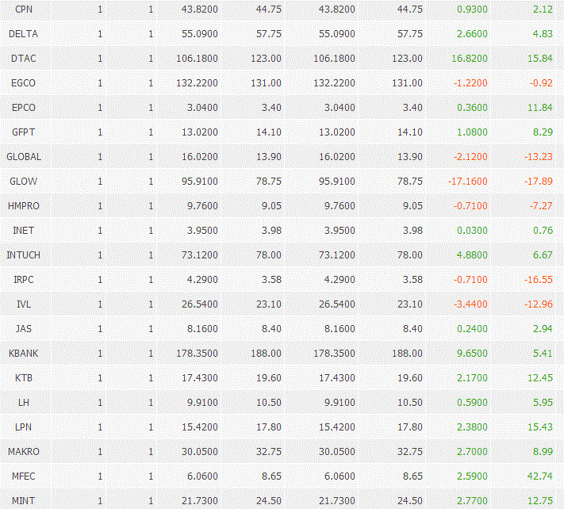Click KBANK gain value 9.6500
This screenshot has width=564, height=509.
point(472,354)
